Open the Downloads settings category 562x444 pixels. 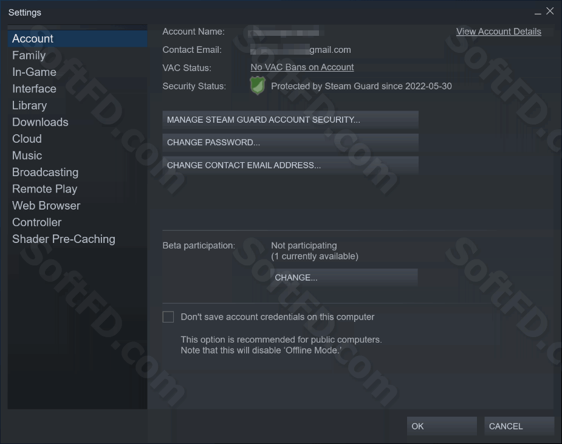point(77,122)
